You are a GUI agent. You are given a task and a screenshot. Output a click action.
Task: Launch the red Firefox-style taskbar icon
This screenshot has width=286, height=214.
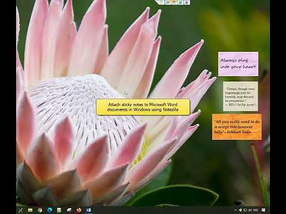(x=79, y=210)
